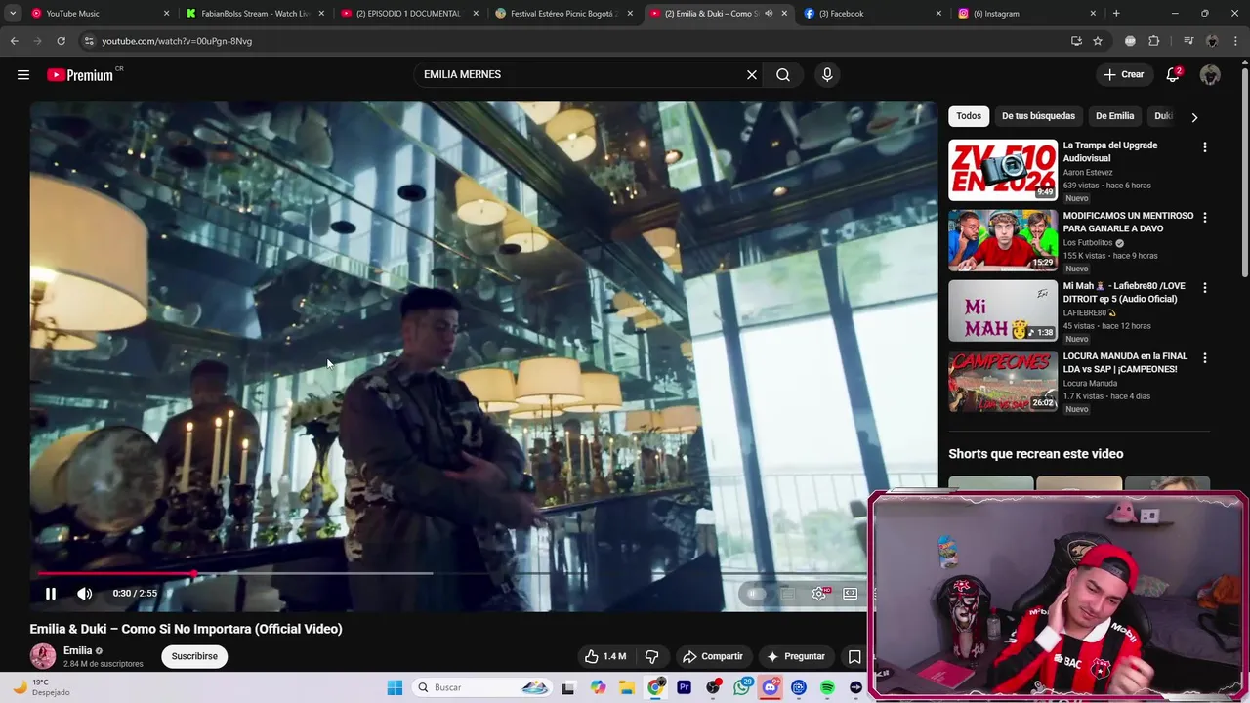Open media controls in Chrome toolbar
The height and width of the screenshot is (703, 1250).
tap(1187, 41)
